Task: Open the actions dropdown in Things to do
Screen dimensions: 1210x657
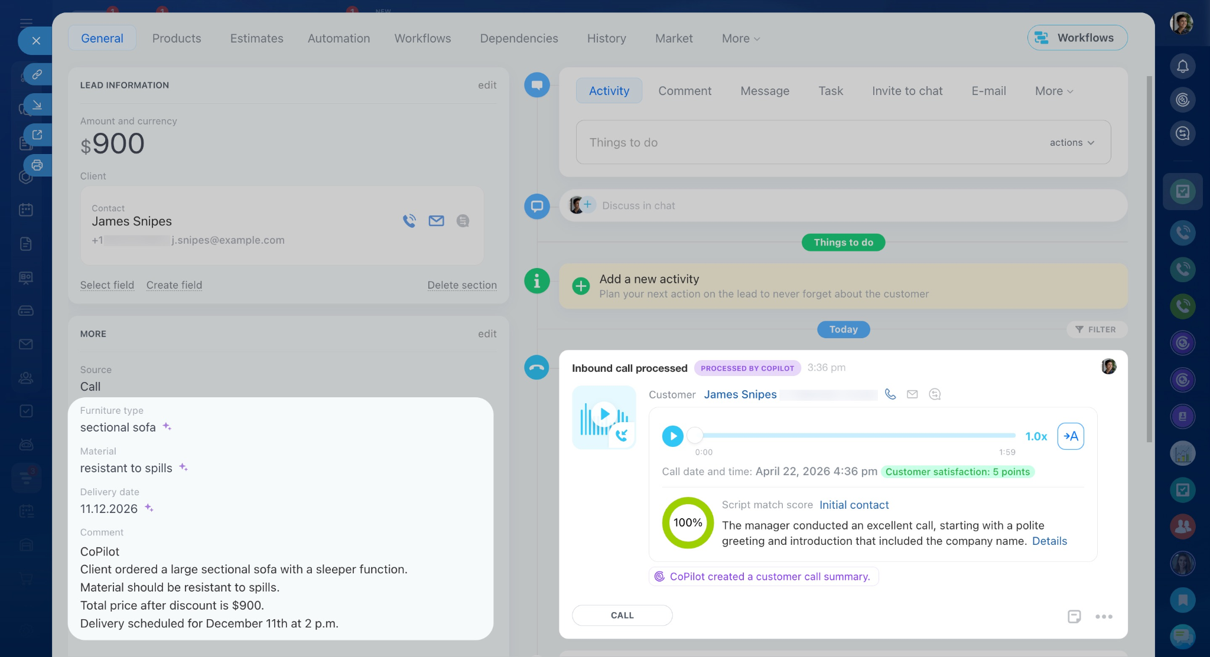Action: pyautogui.click(x=1072, y=143)
